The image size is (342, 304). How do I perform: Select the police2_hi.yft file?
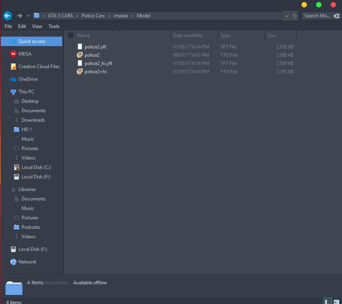(x=98, y=63)
